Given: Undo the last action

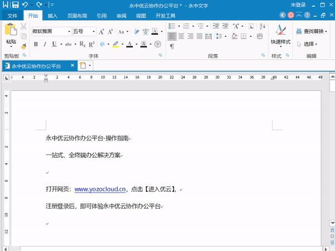Looking at the screenshot, I should (25, 4).
